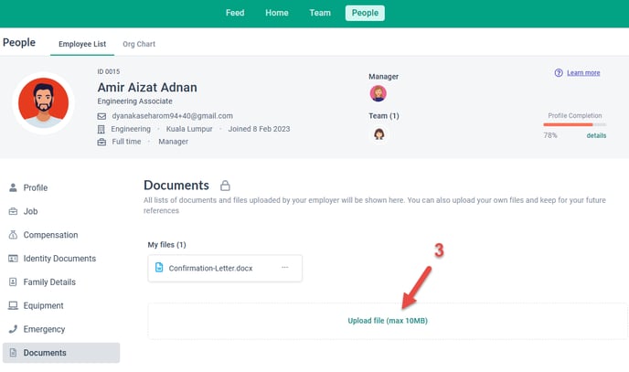
Task: Click the email envelope icon
Action: [x=101, y=116]
